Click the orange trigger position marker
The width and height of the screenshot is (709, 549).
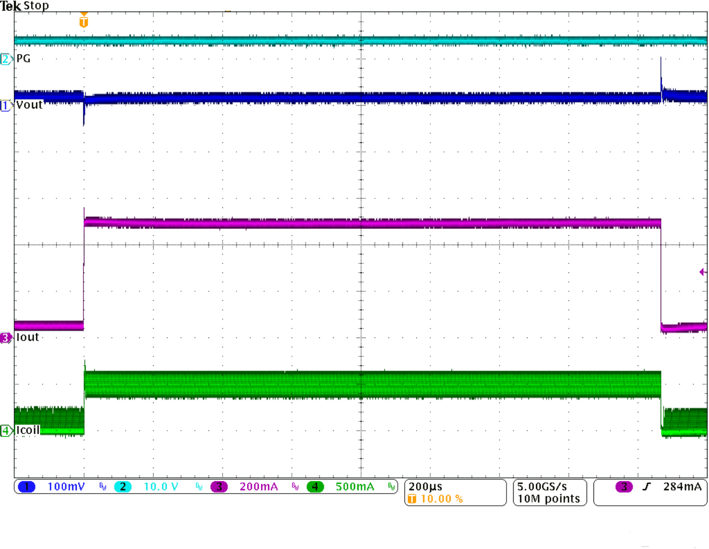click(x=83, y=19)
